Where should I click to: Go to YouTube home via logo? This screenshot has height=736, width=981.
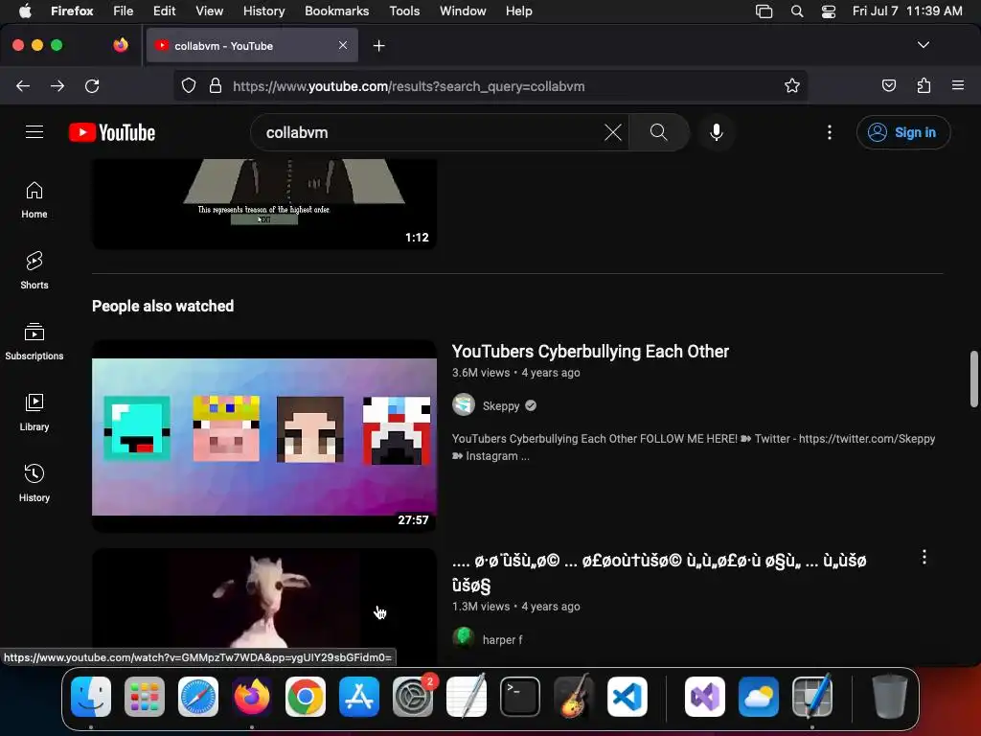(x=112, y=132)
